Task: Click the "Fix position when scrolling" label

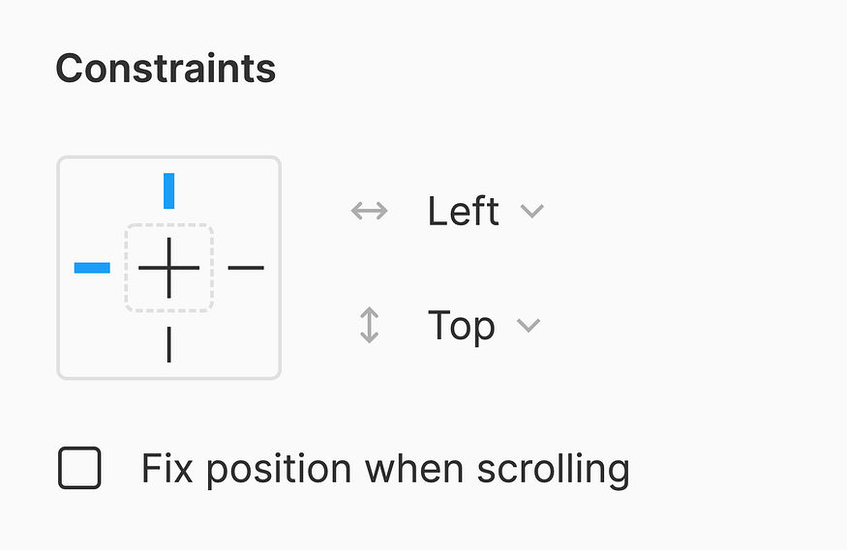Action: point(385,469)
